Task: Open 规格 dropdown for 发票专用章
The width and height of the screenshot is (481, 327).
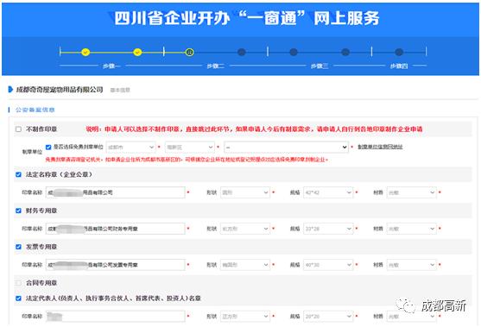Action: click(328, 265)
